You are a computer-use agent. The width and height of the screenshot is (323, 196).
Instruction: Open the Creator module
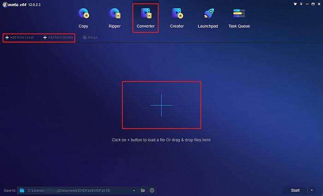[x=177, y=18]
